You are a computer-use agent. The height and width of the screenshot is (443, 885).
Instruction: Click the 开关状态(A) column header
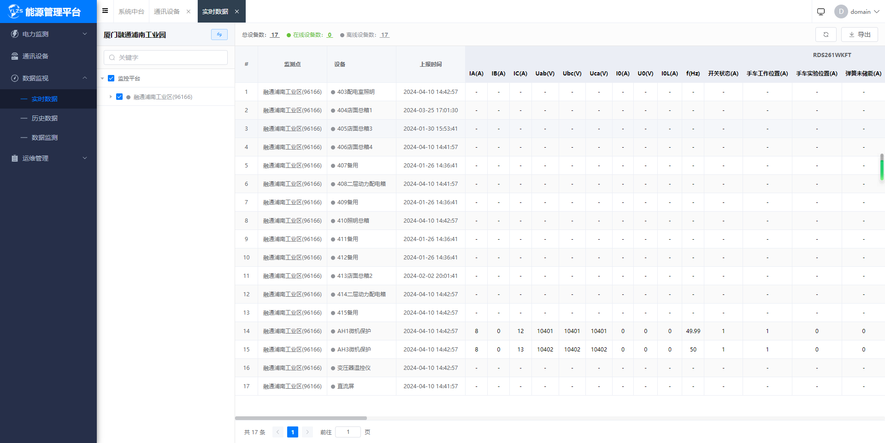coord(723,74)
